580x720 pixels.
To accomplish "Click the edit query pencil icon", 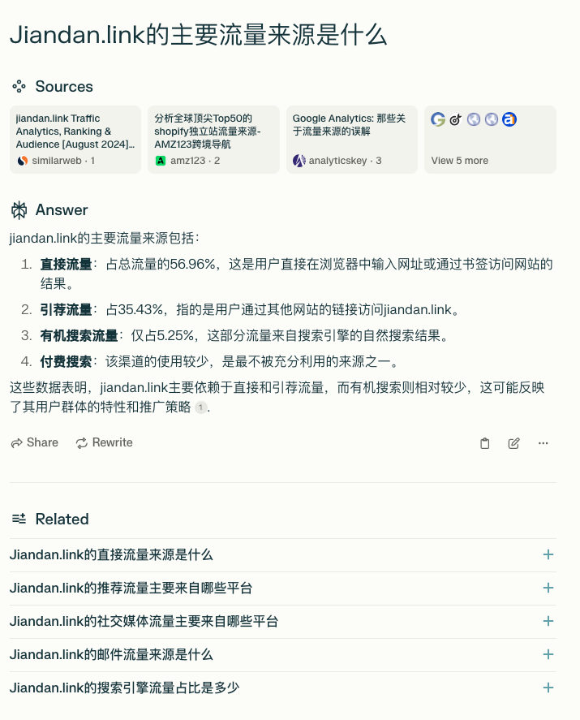I will (514, 443).
